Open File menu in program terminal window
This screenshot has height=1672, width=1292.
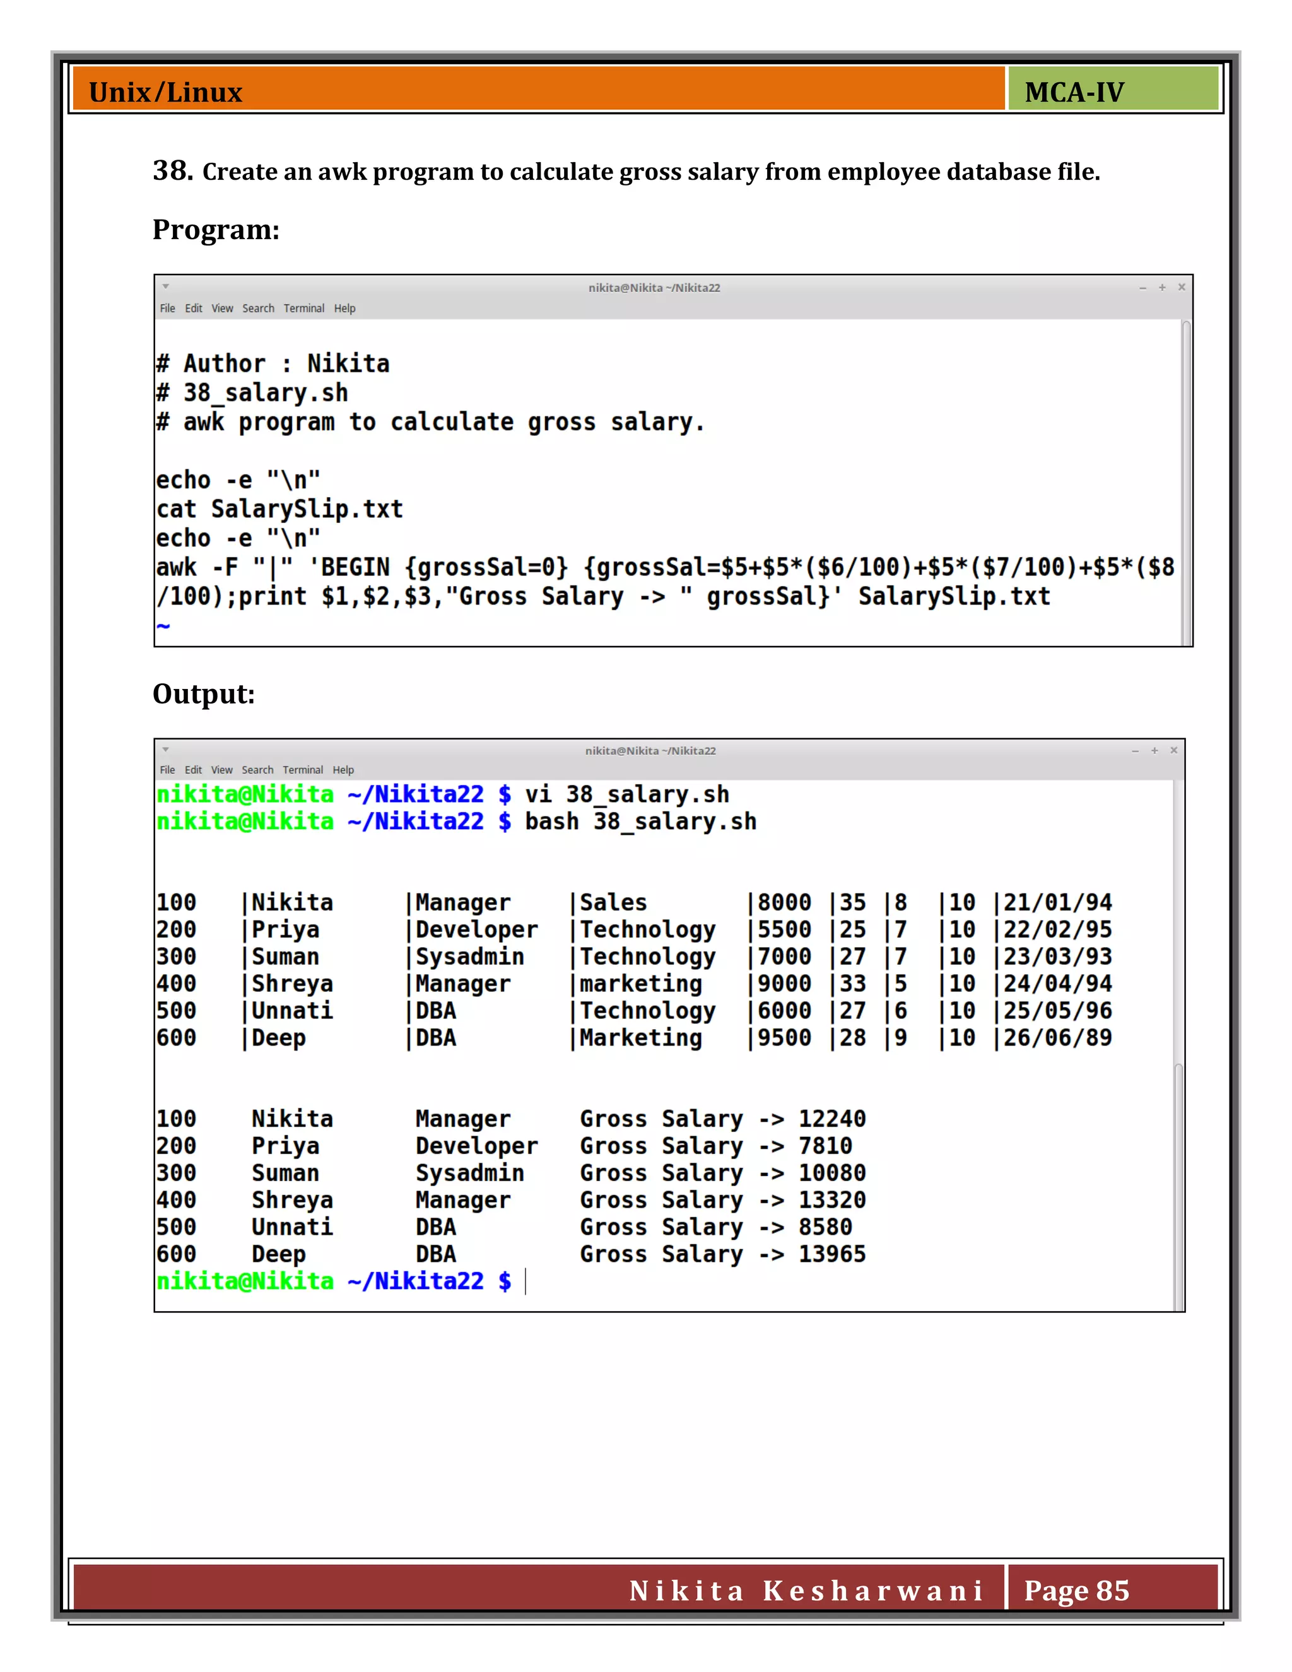click(x=168, y=309)
